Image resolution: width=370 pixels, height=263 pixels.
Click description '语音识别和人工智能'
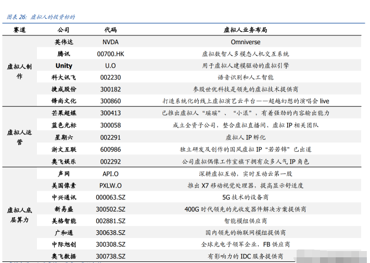click(246, 77)
